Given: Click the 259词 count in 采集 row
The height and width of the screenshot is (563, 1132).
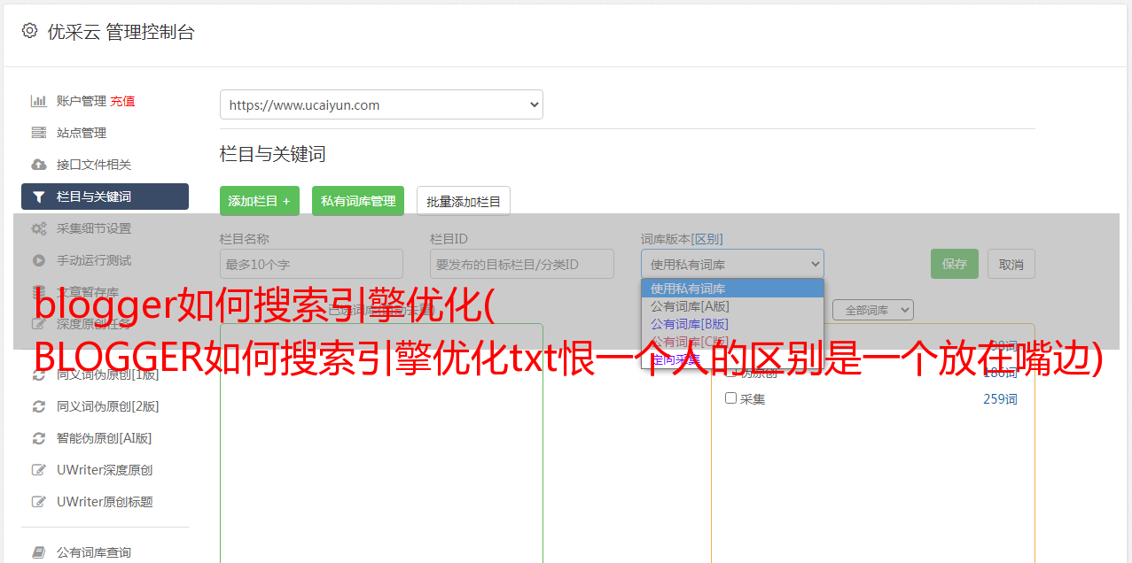Looking at the screenshot, I should pyautogui.click(x=1000, y=399).
